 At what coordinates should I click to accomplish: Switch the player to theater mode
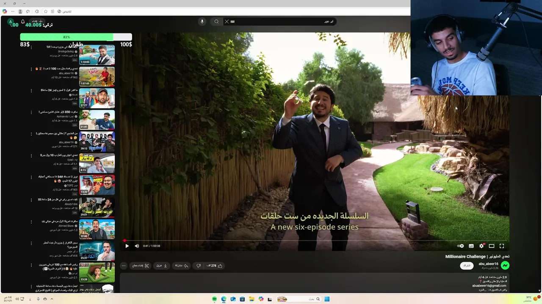point(492,246)
